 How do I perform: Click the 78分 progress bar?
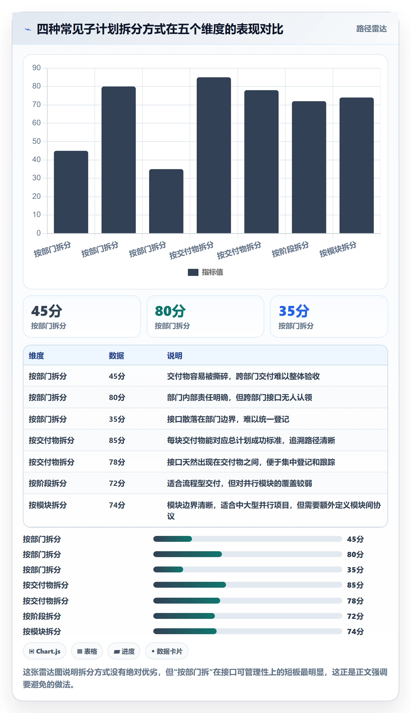coord(248,601)
